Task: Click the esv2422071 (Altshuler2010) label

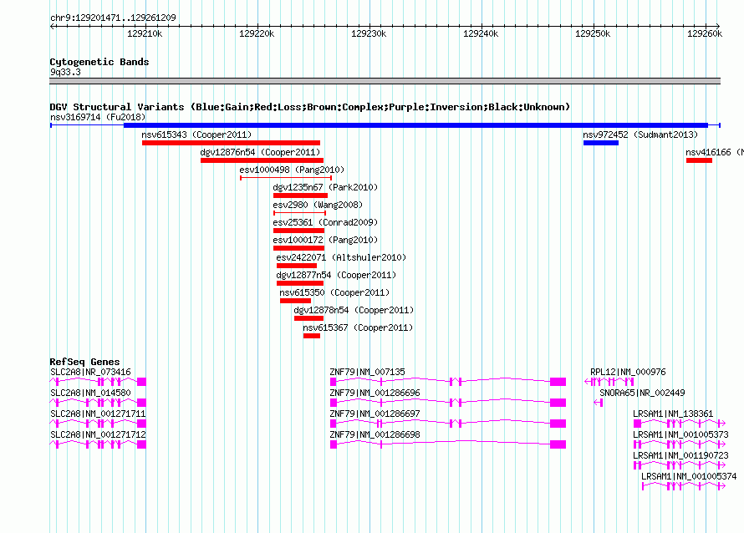Action: [x=341, y=257]
